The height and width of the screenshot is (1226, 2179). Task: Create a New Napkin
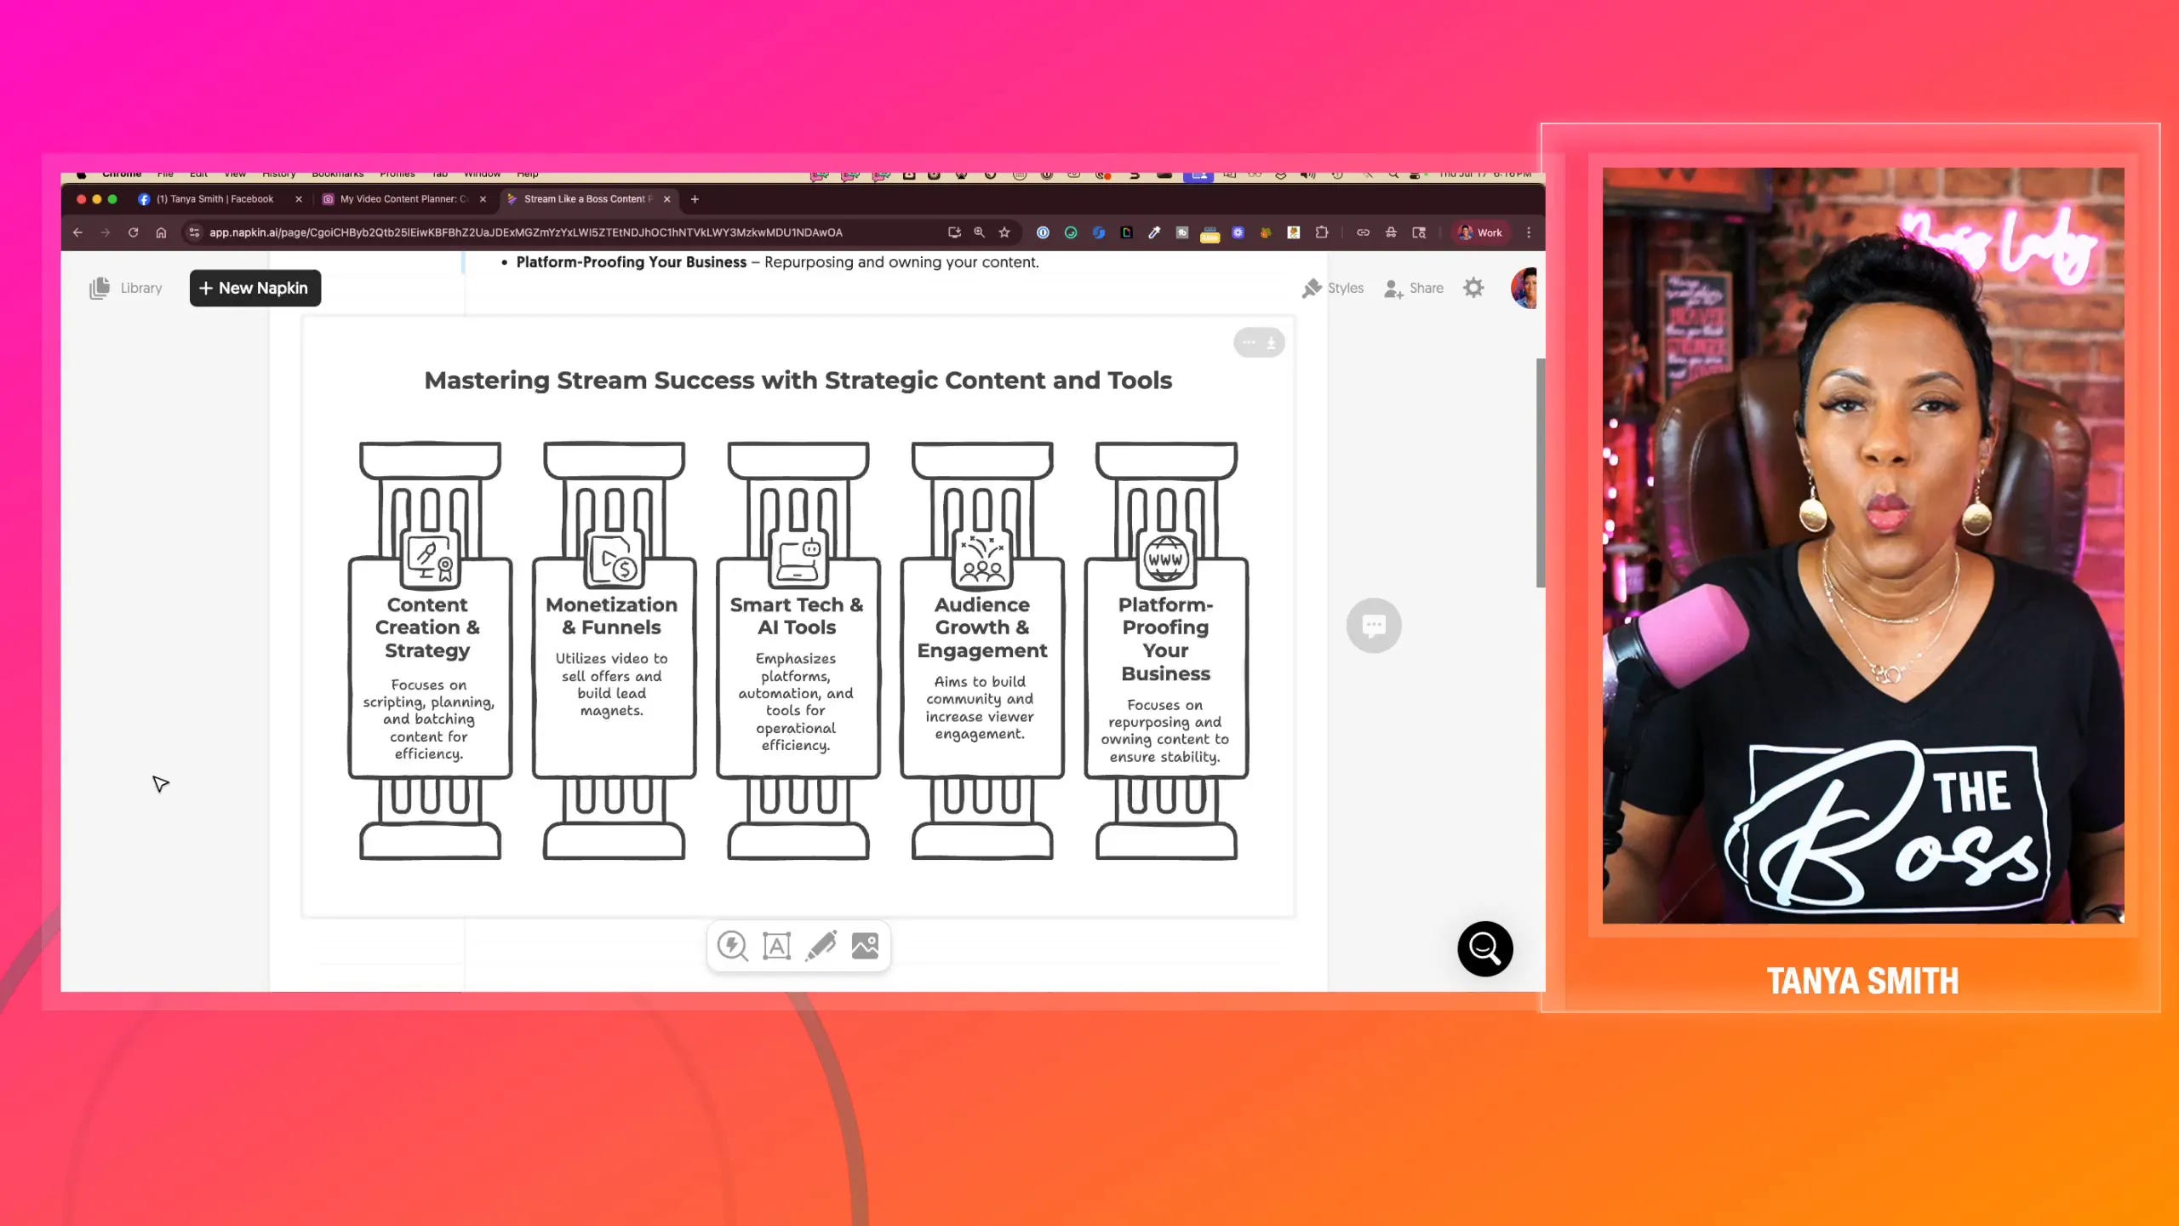255,288
